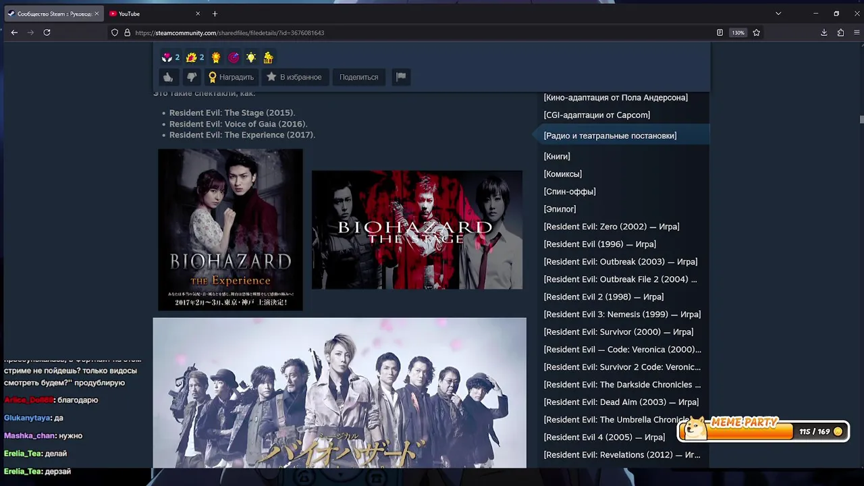Image resolution: width=864 pixels, height=486 pixels.
Task: Reload the page with the refresh icon
Action: click(47, 32)
